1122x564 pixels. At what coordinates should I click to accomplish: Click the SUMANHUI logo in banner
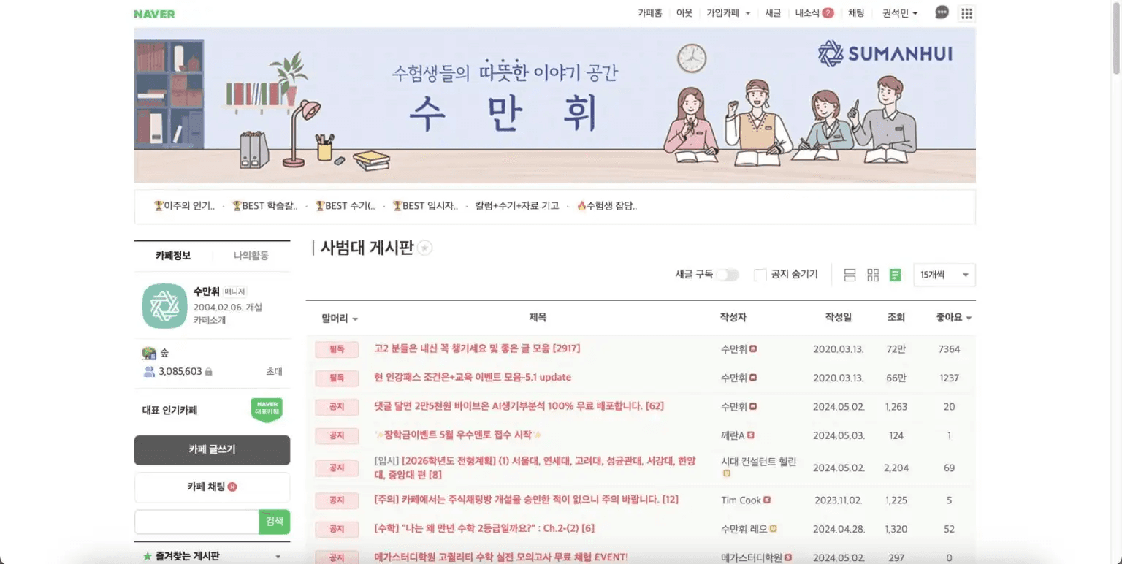pyautogui.click(x=885, y=53)
